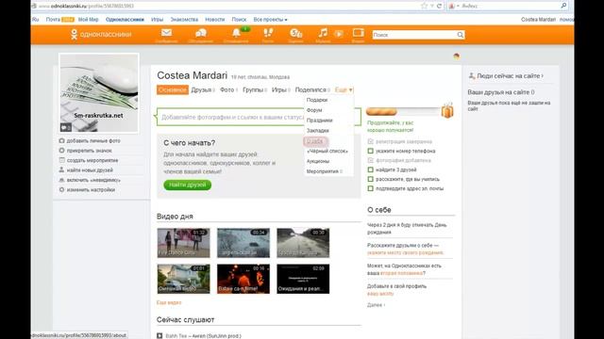Open the 02:09 Ожидания и реальность video
Image resolution: width=604 pixels, height=339 pixels.
[x=303, y=279]
